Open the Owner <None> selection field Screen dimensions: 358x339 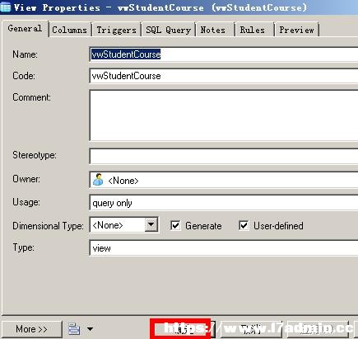[224, 180]
